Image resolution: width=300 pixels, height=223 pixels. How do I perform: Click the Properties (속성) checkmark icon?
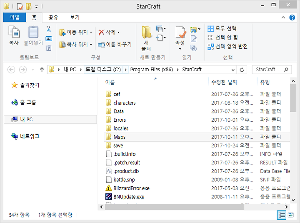click(180, 32)
